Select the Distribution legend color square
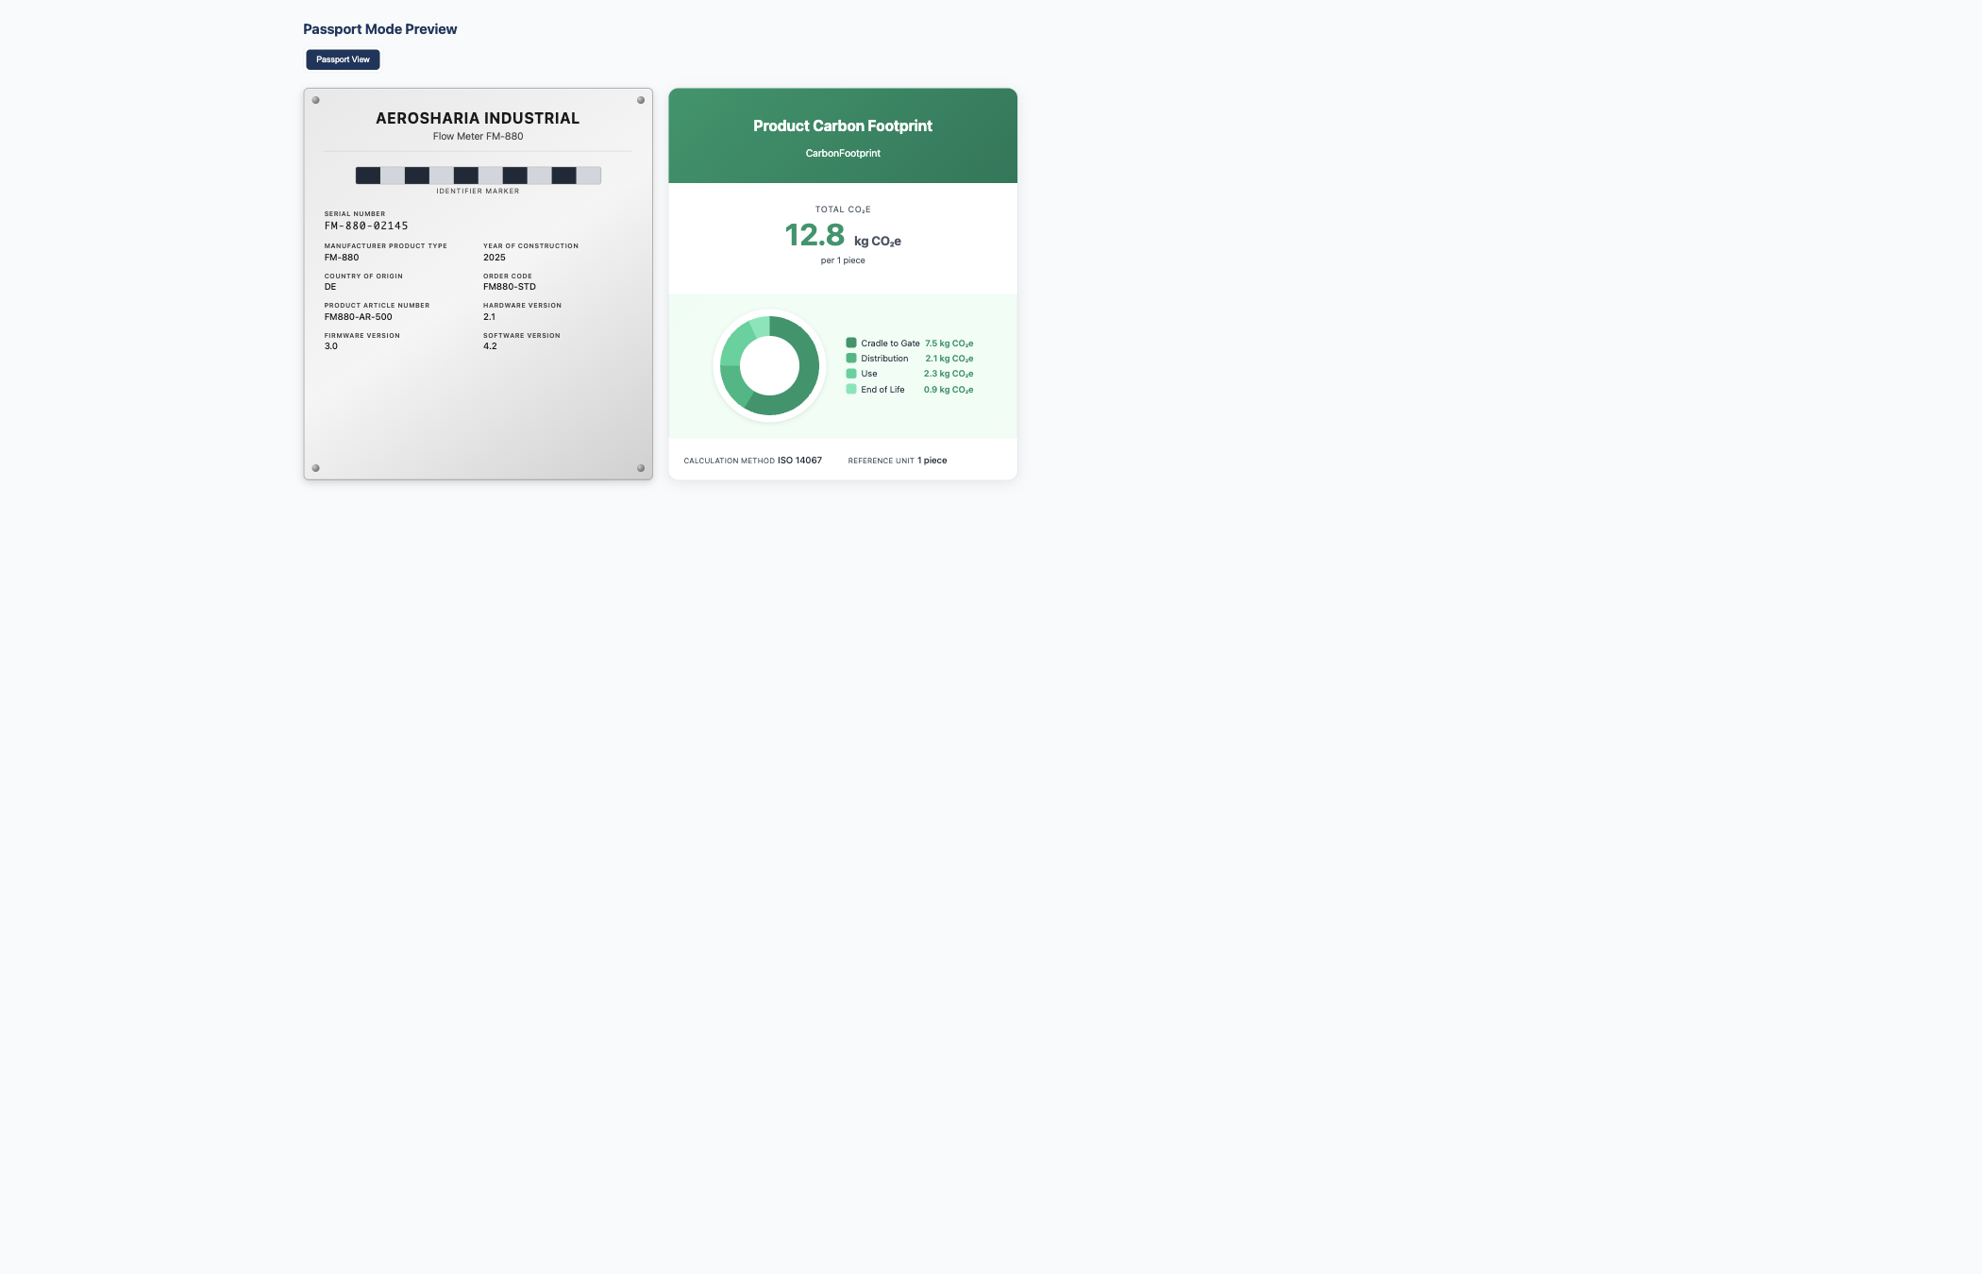Viewport: 1982px width, 1274px height. 852,358
